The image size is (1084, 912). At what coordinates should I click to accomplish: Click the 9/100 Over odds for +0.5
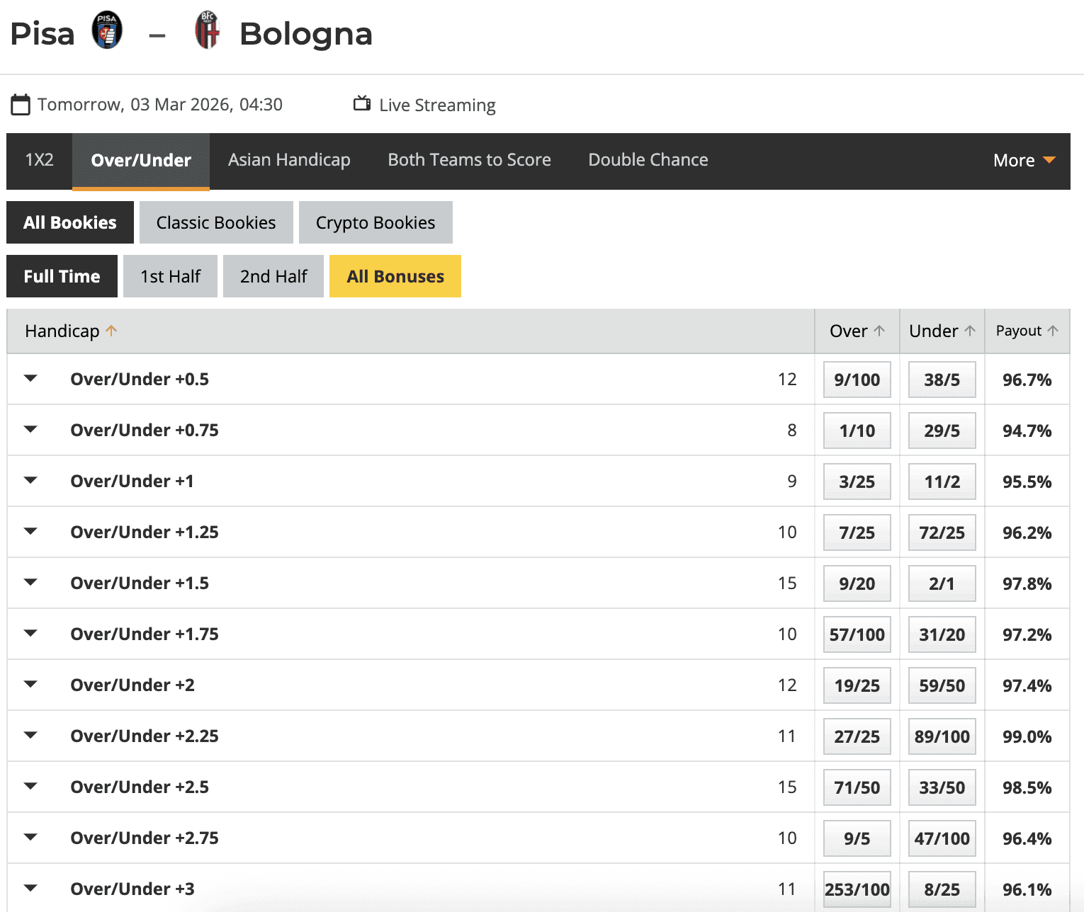tap(857, 379)
